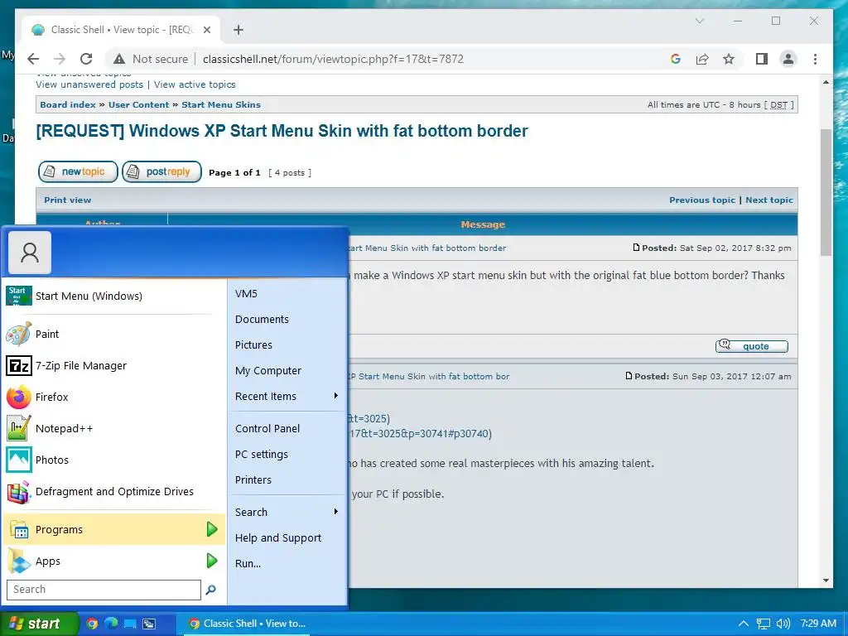Open Pictures from start menu
The height and width of the screenshot is (636, 848).
tap(287, 345)
